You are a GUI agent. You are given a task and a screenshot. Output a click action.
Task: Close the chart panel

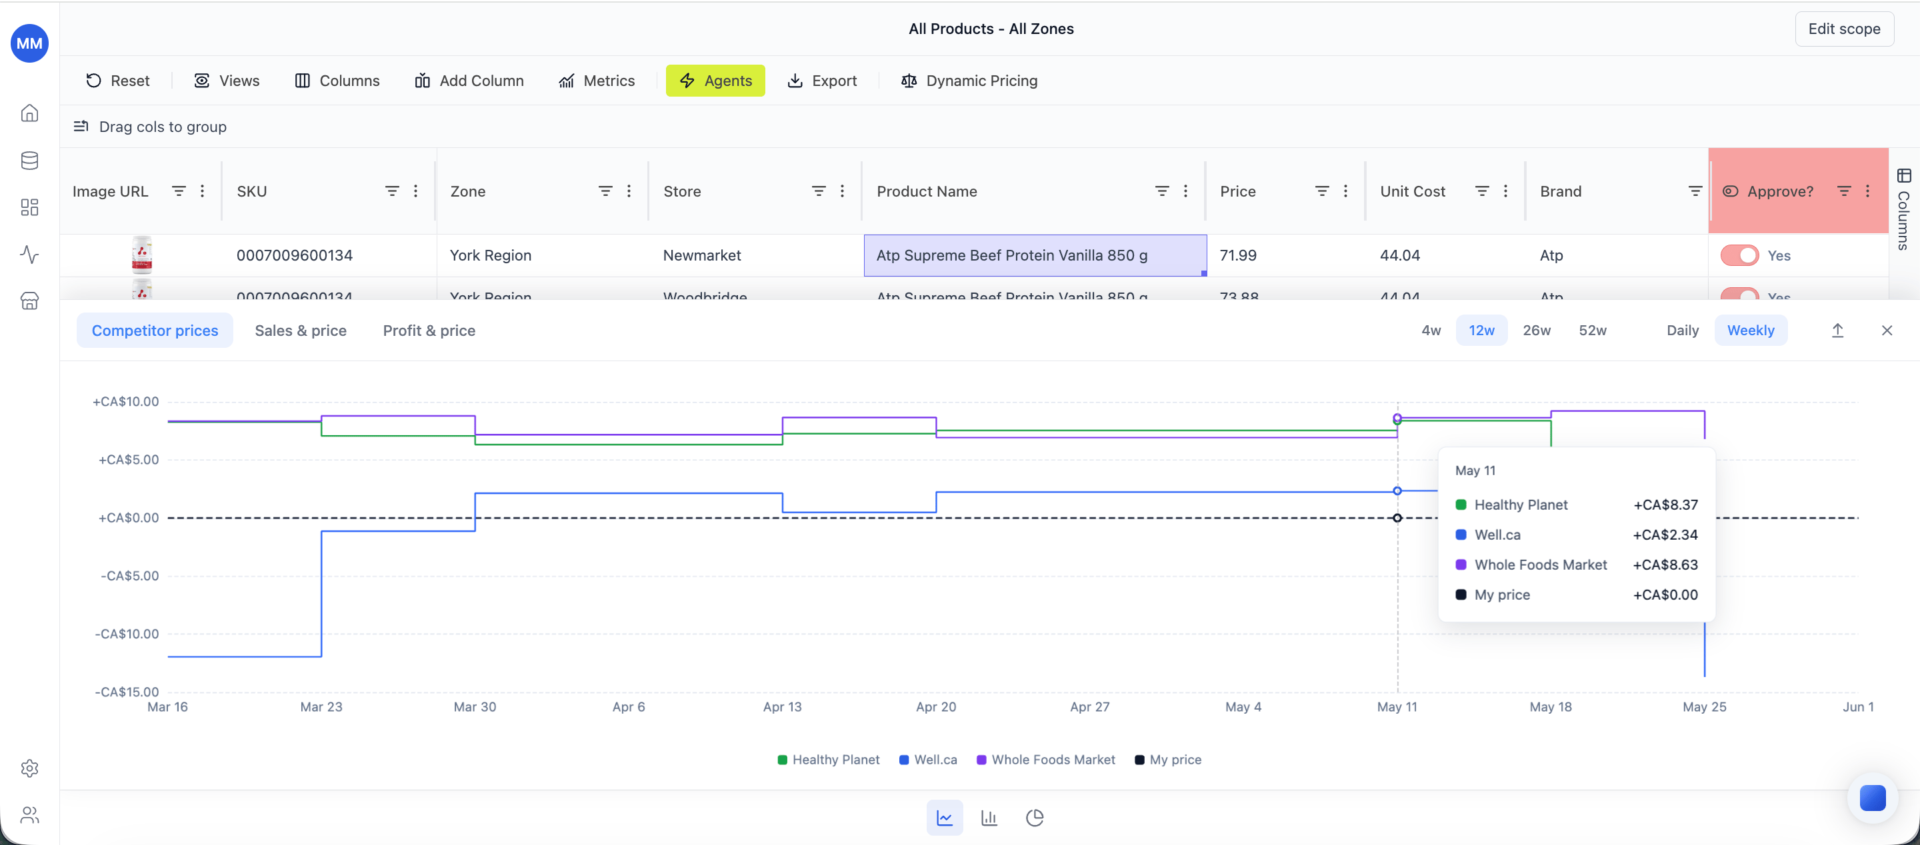[1887, 330]
